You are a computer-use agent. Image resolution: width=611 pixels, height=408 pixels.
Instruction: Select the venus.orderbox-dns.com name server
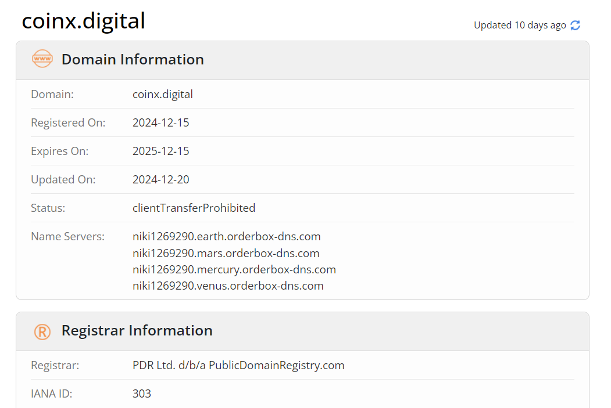coord(228,286)
